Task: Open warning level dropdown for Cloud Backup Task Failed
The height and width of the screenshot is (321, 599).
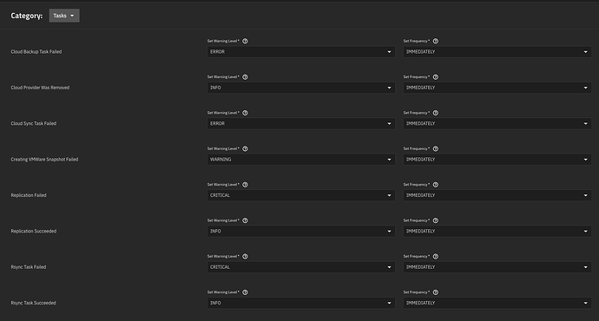Action: [301, 52]
